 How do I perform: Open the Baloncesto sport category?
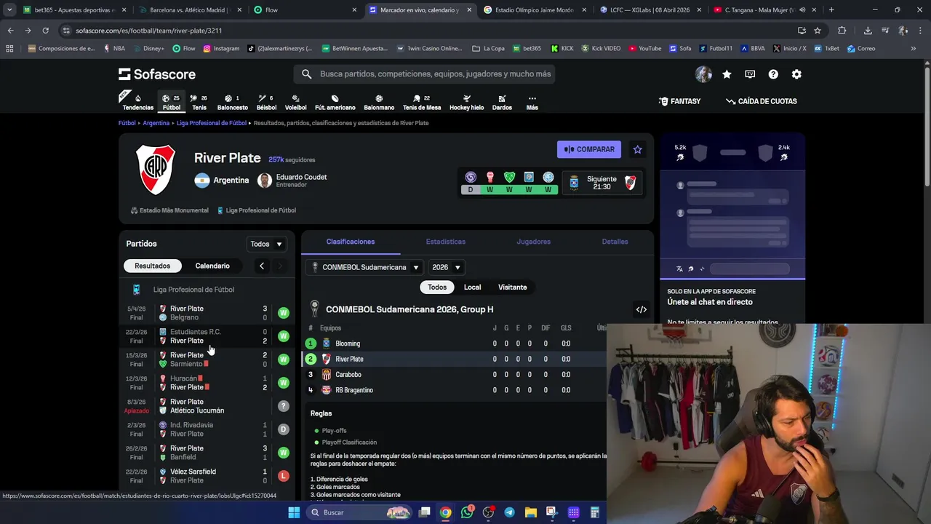pyautogui.click(x=232, y=102)
